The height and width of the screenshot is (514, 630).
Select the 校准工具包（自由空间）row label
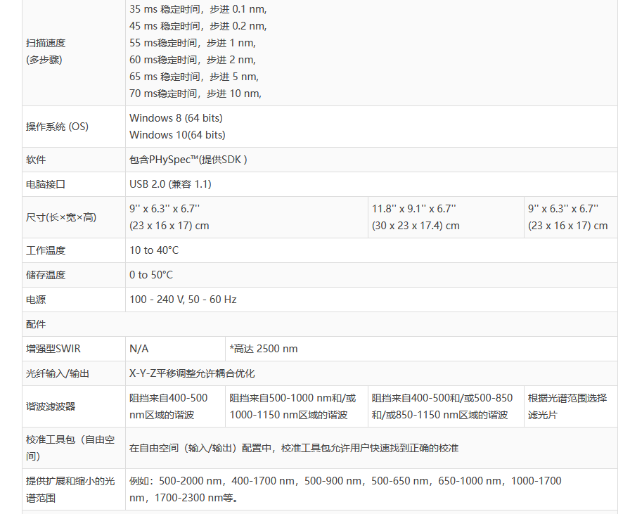click(x=70, y=448)
